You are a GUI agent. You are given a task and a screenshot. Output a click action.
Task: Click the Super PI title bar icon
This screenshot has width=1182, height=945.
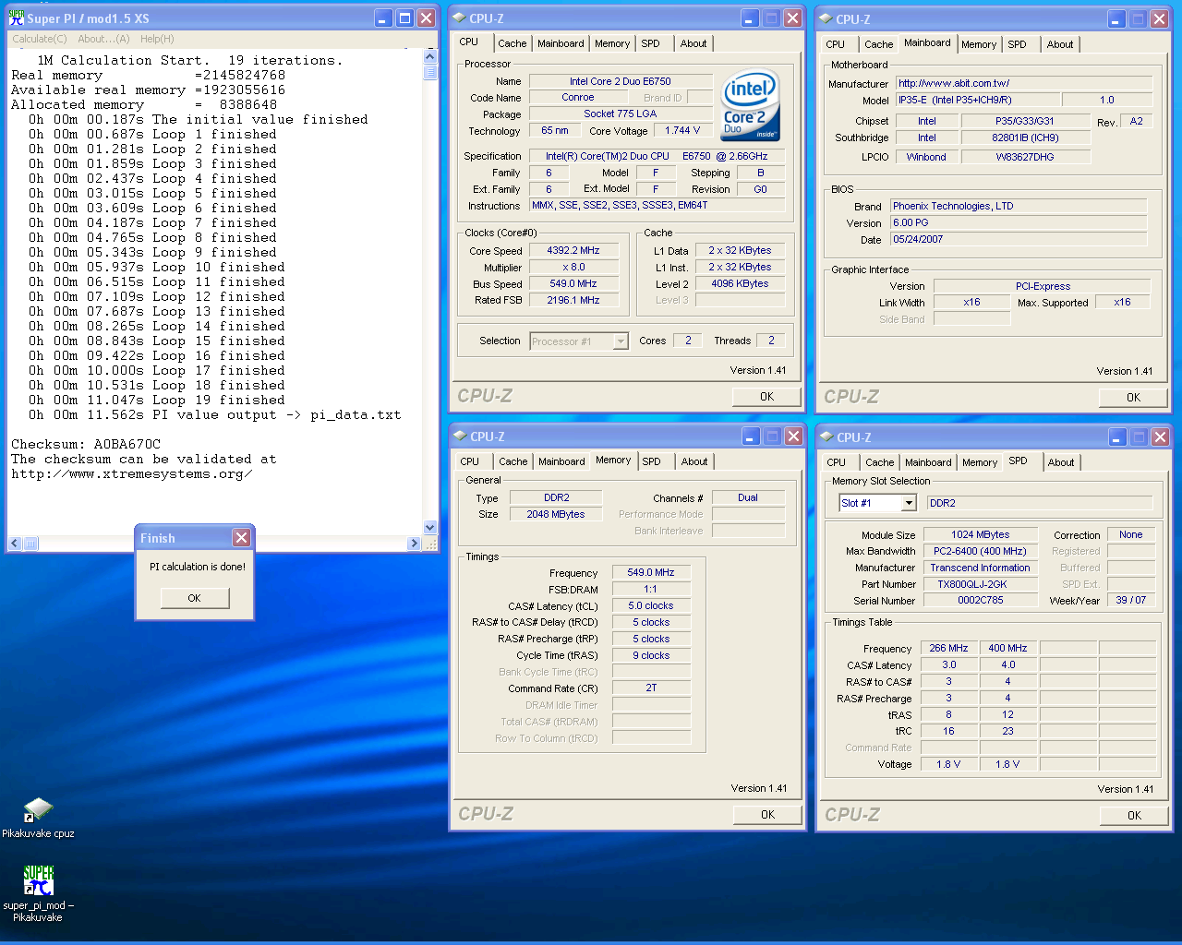click(17, 18)
